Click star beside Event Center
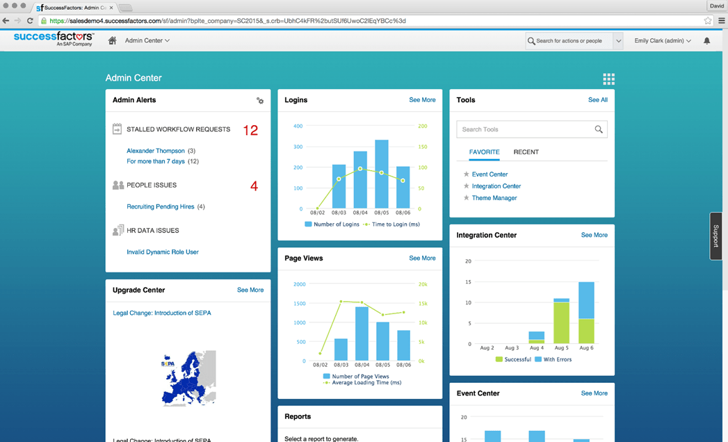The height and width of the screenshot is (442, 728). [467, 174]
